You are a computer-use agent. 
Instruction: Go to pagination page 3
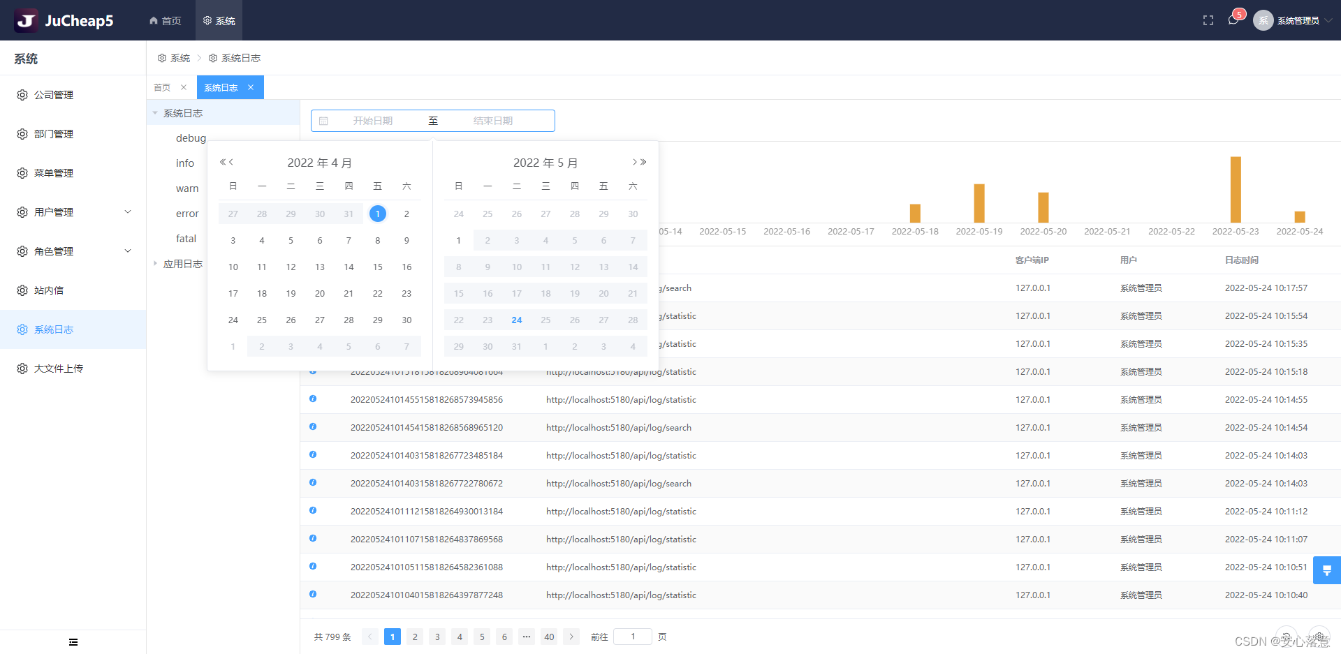(x=437, y=637)
